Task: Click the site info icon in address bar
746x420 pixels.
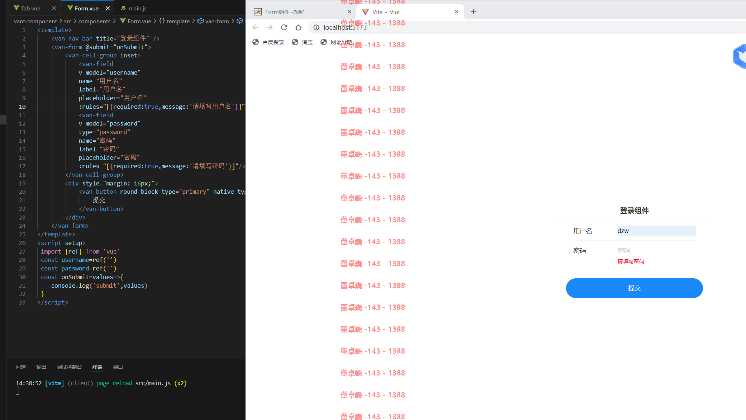Action: click(316, 27)
